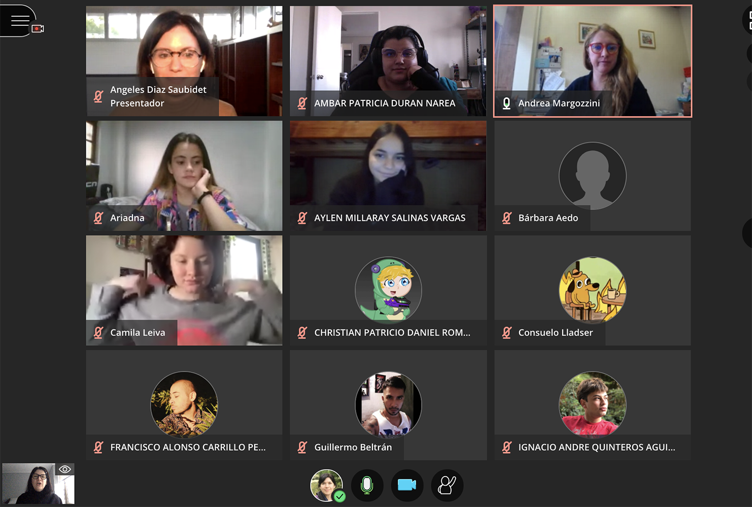Image resolution: width=752 pixels, height=507 pixels.
Task: Select Angeles Diaz Saubidet presenter video tile
Action: pos(184,61)
